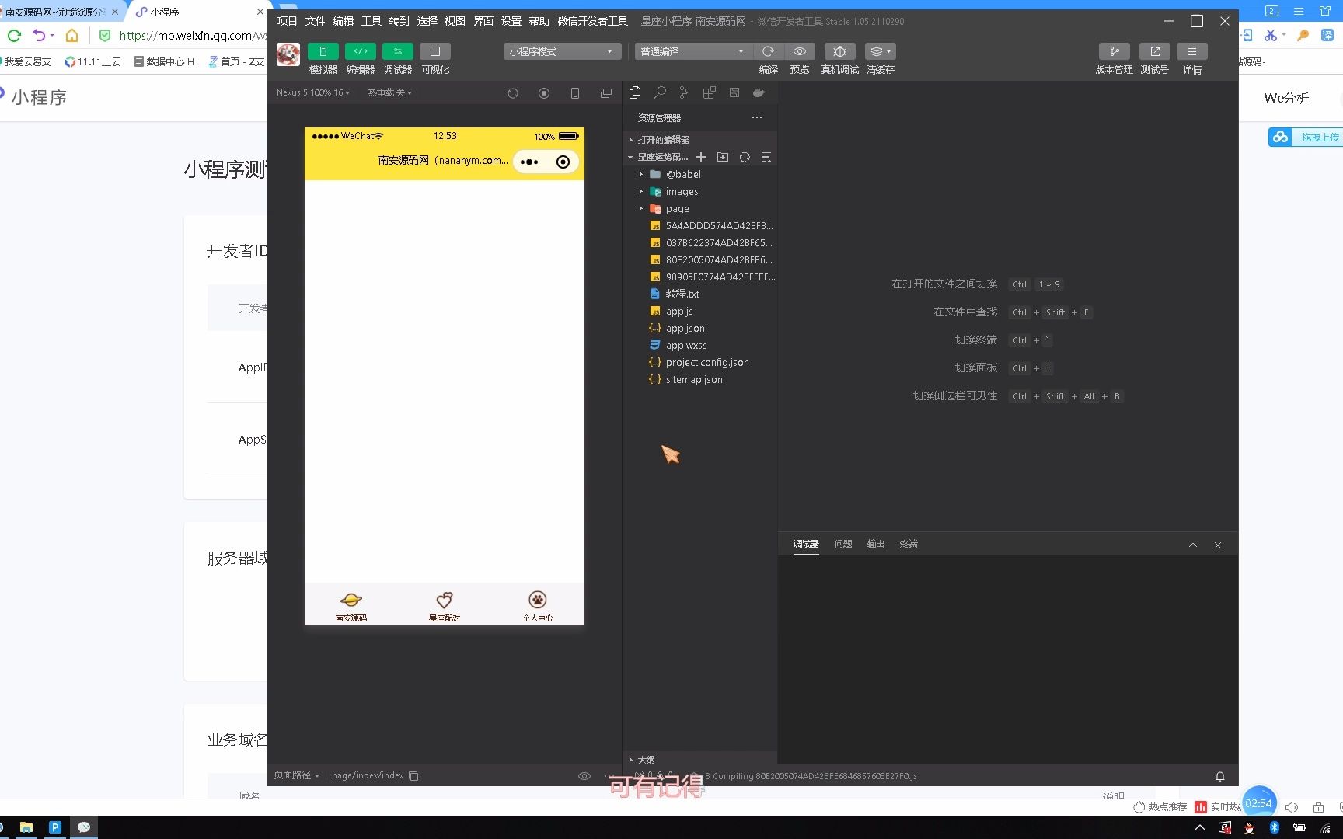Open the app.json file

[x=699, y=328]
